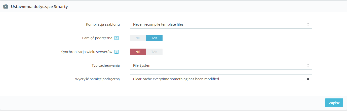Click the briefcase icon in the panel header
This screenshot has height=111, width=347.
(6, 7)
